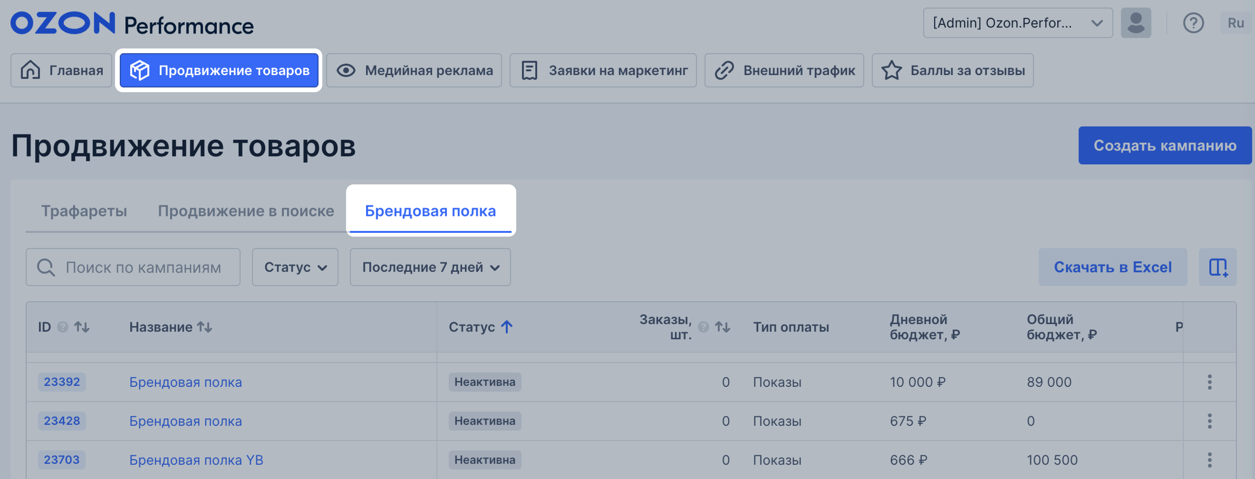Viewport: 1255px width, 479px height.
Task: Open more actions menu for row 23428
Action: [x=1209, y=421]
